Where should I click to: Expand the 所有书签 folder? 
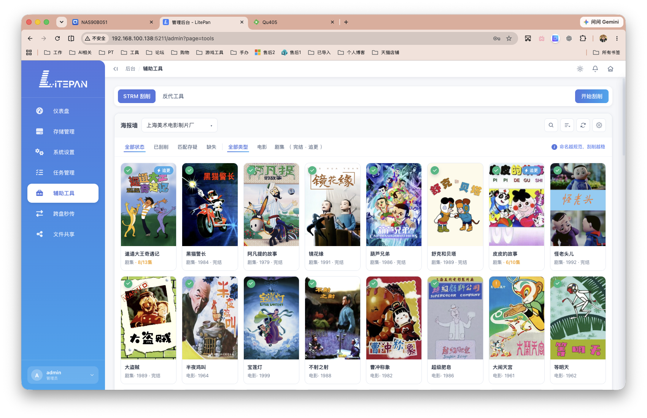tap(606, 52)
